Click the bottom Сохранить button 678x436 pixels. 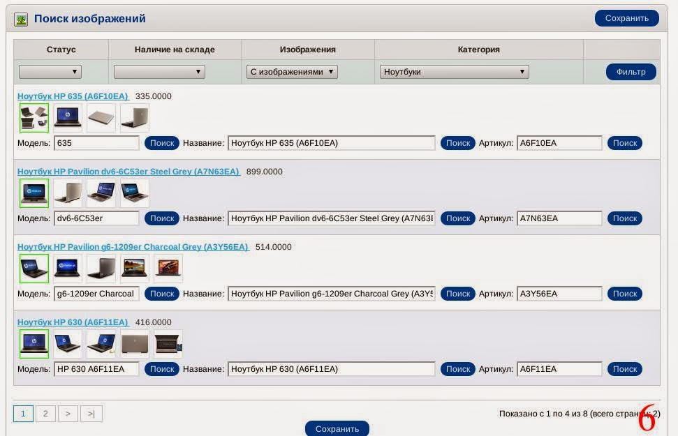click(337, 428)
